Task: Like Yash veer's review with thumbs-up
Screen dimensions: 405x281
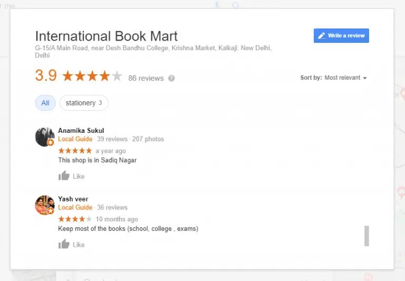Action: click(x=64, y=244)
